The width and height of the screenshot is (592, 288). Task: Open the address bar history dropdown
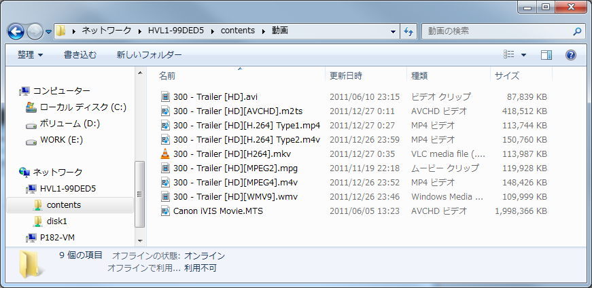coord(393,31)
